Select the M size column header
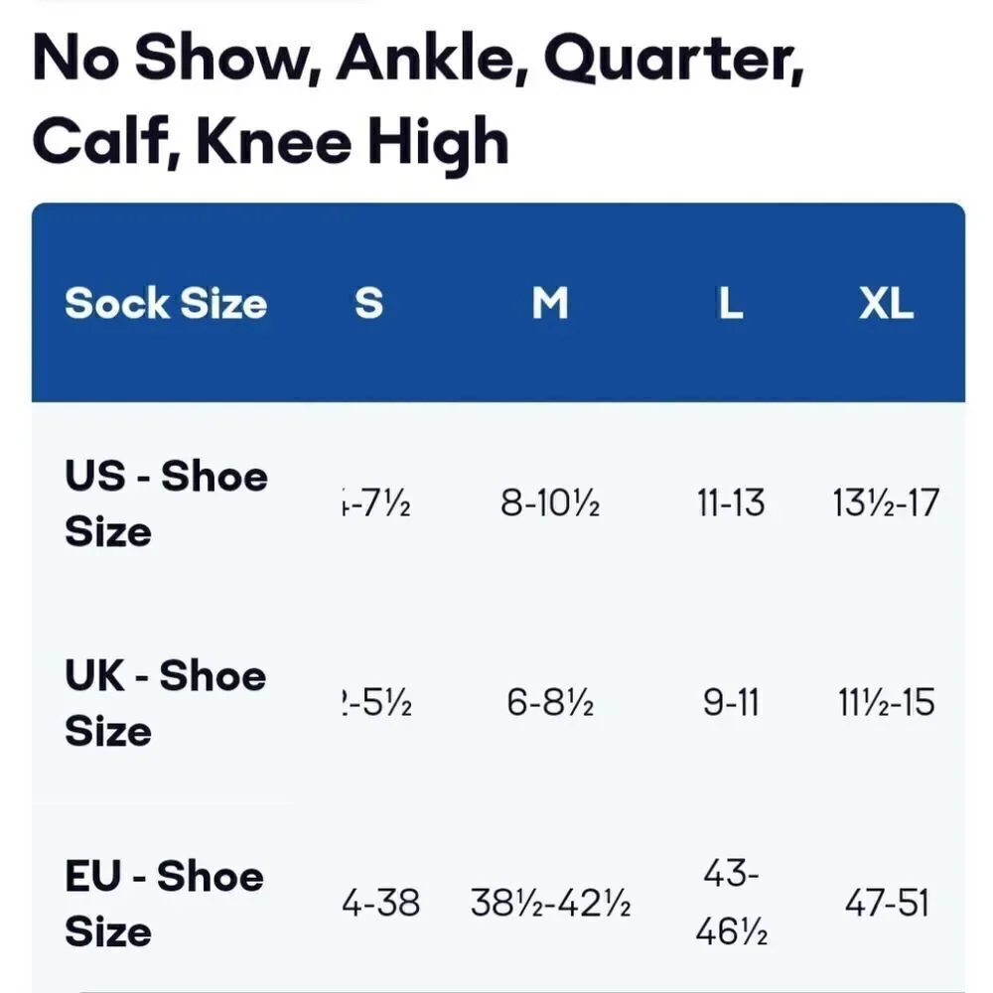Viewport: 993px width, 993px height. point(550,303)
